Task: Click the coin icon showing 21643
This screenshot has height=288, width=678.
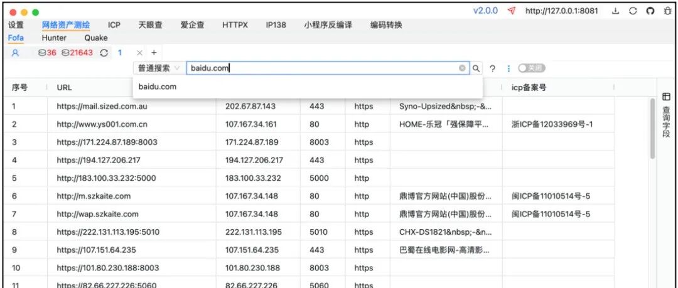Action: coord(65,53)
